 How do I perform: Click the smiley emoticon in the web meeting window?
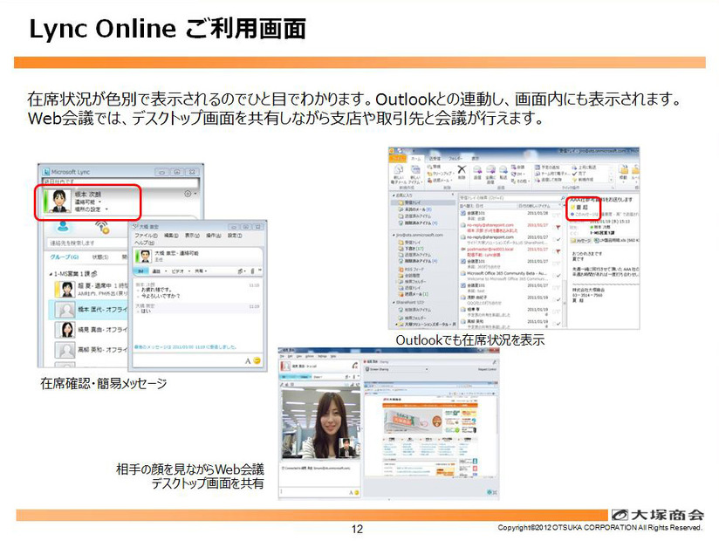click(x=356, y=492)
